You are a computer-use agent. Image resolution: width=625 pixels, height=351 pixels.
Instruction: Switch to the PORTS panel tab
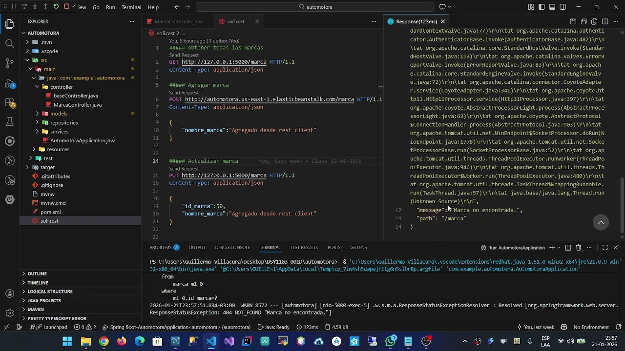point(334,247)
